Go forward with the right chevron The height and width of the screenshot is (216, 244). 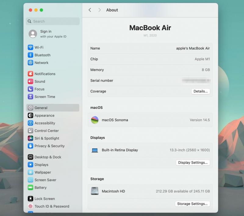point(100,10)
